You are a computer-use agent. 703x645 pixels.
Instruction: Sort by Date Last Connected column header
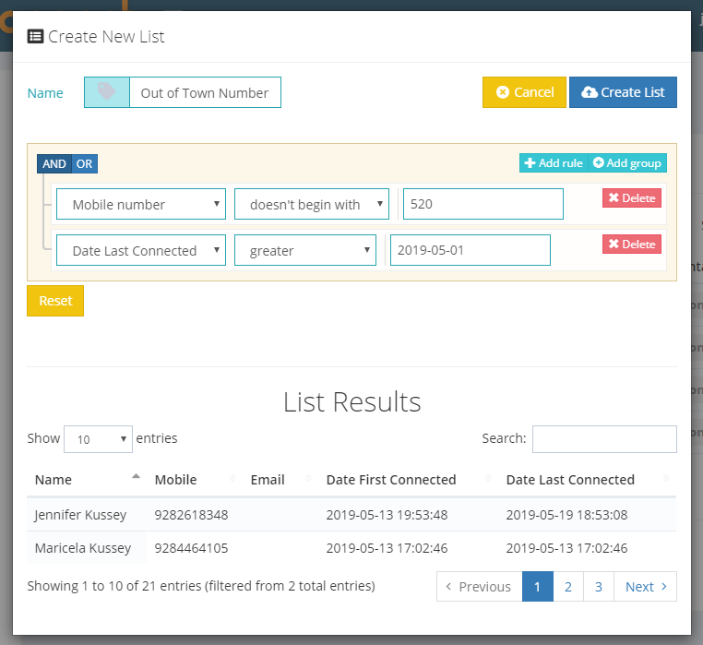(x=588, y=480)
